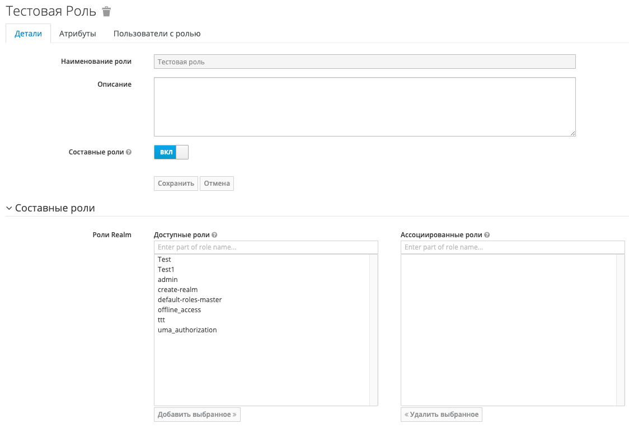This screenshot has width=629, height=428.
Task: Click Добавить выбранное button
Action: [197, 415]
